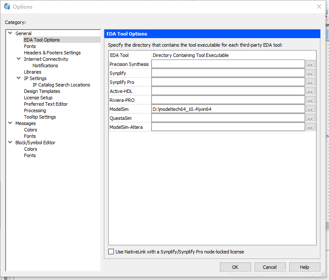Collapse the Block/Symbol Editor category
The height and width of the screenshot is (280, 329).
pos(10,142)
